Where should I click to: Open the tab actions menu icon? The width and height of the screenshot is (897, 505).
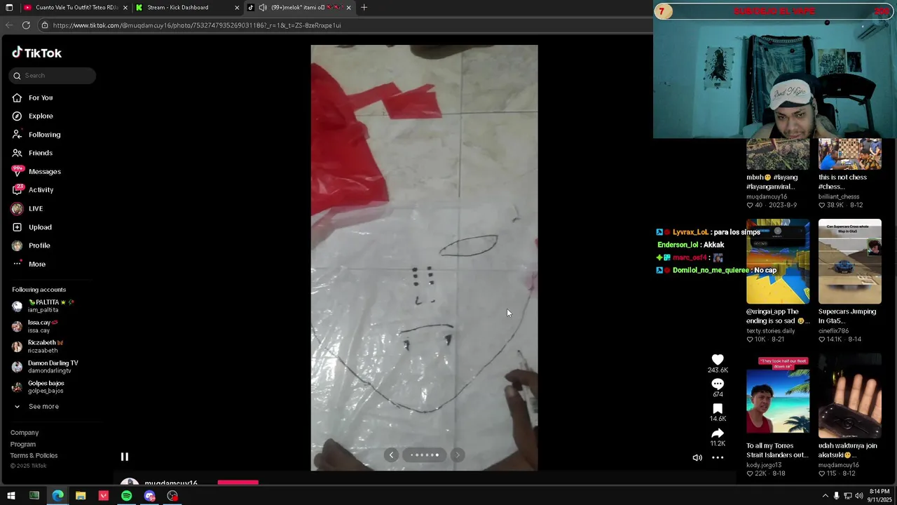[9, 8]
